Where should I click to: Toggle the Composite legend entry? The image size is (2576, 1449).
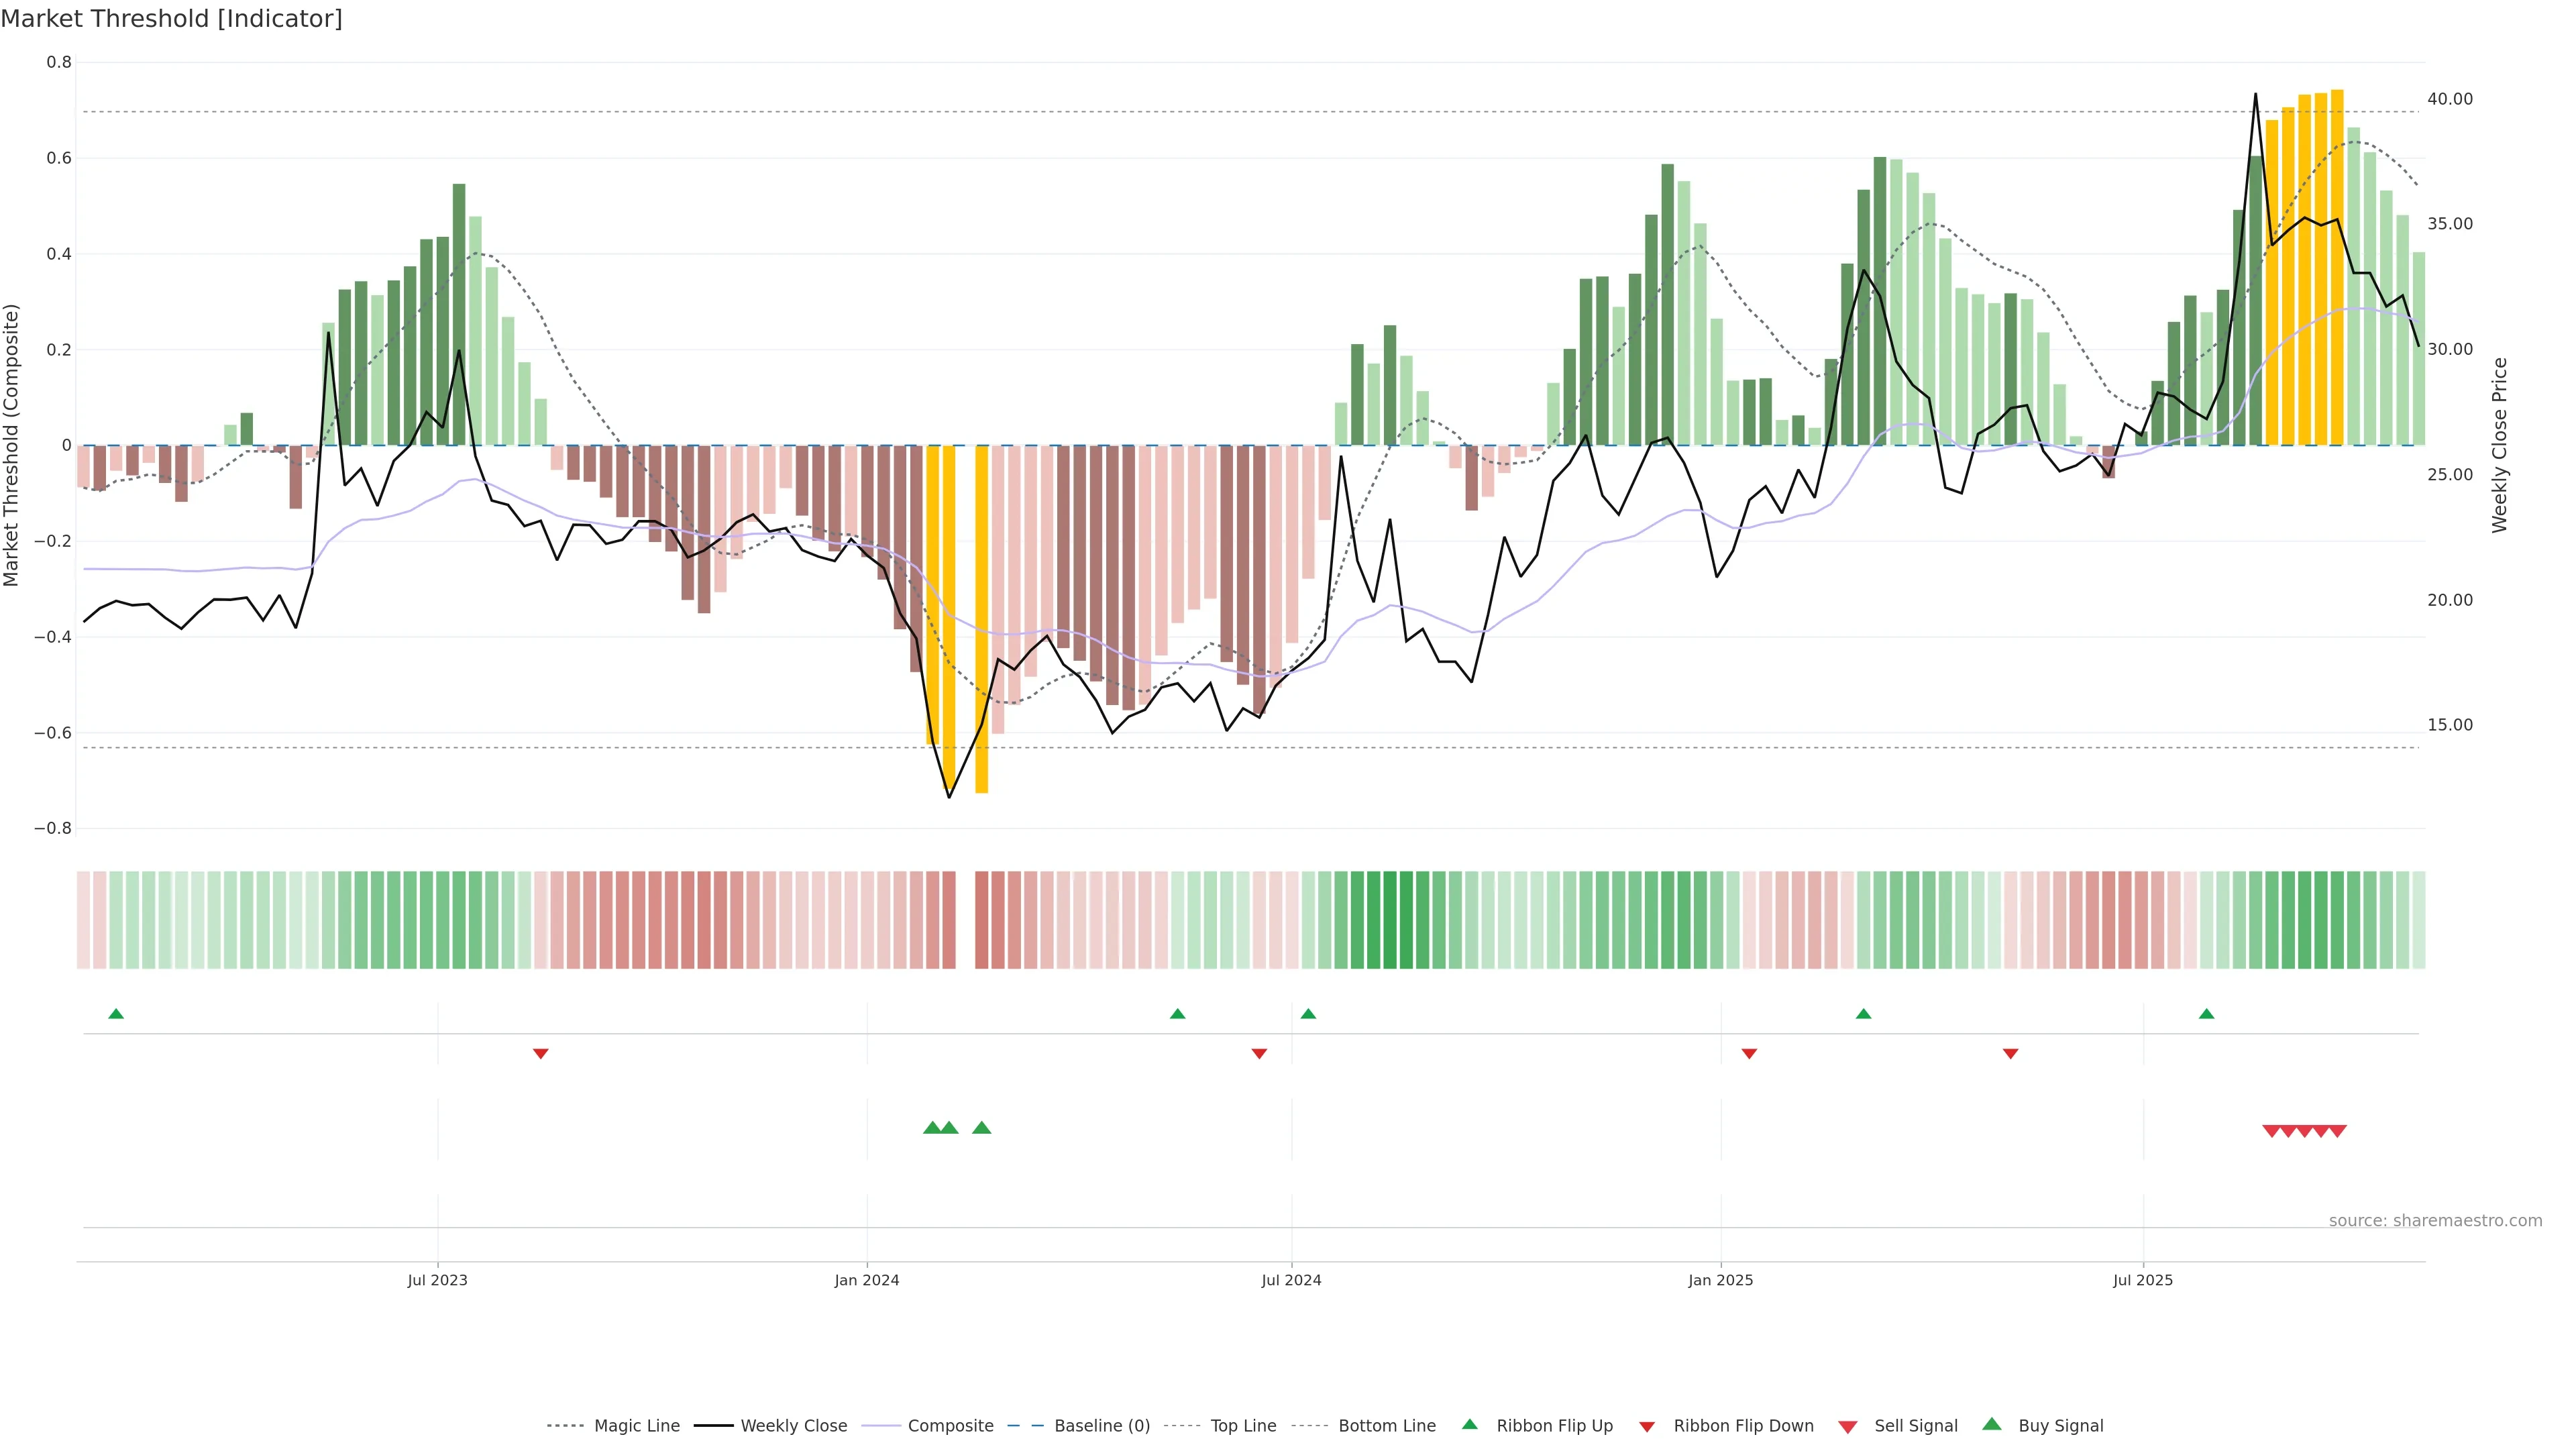(x=950, y=1426)
